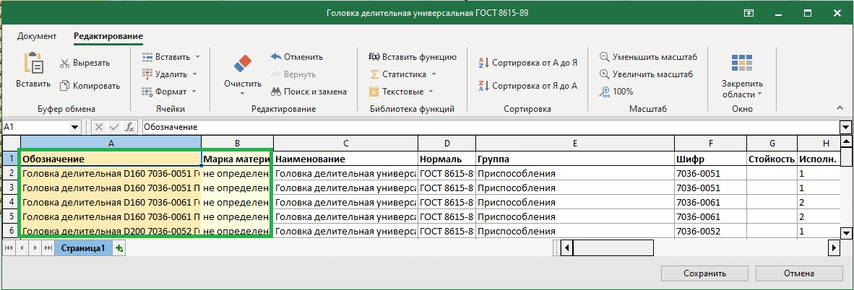Open the cell name box dropdown
This screenshot has width=854, height=290.
[75, 127]
